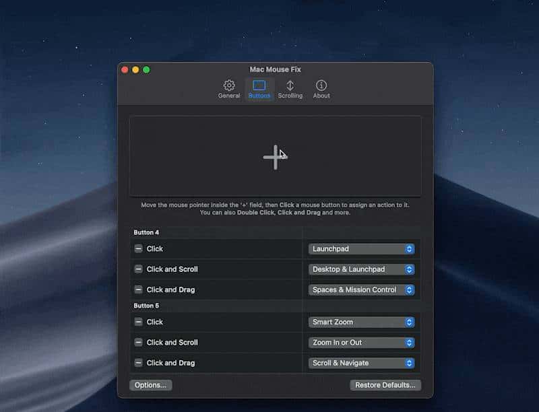Viewport: 539px width, 412px height.
Task: Open Spaces & Mission Control dropdown
Action: 361,289
